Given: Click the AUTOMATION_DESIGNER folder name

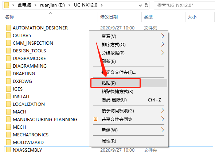Looking at the screenshot, I should (x=40, y=28).
